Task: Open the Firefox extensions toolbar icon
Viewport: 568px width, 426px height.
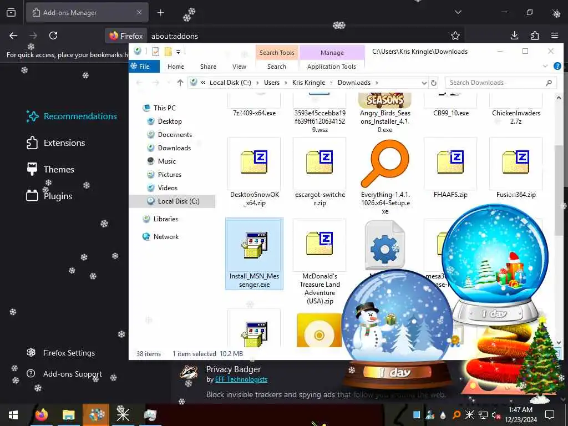Action: click(535, 35)
